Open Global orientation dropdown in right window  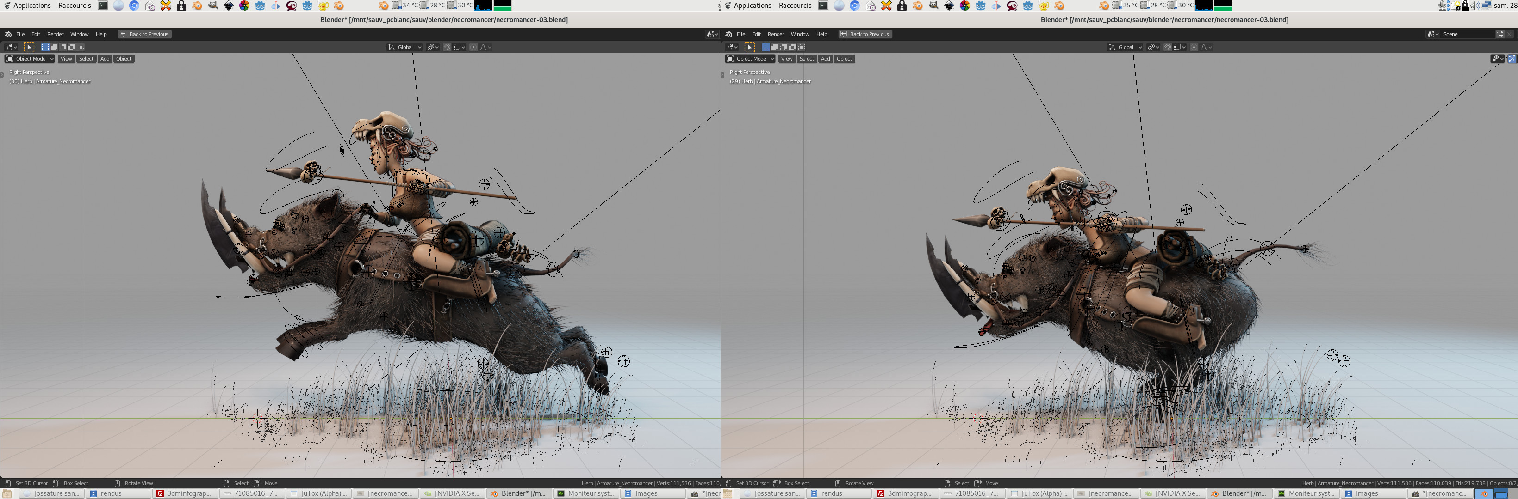[x=1125, y=47]
